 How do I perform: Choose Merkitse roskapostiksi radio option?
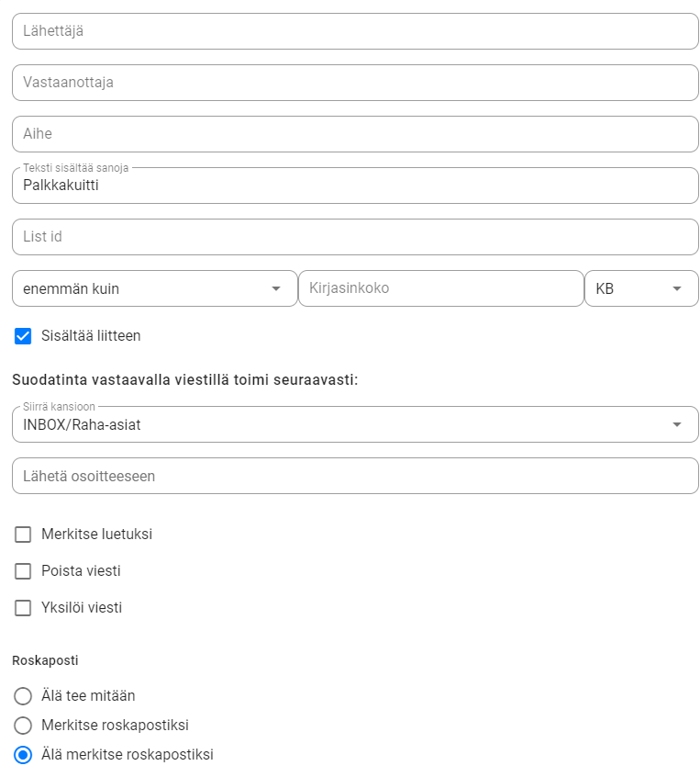click(23, 726)
